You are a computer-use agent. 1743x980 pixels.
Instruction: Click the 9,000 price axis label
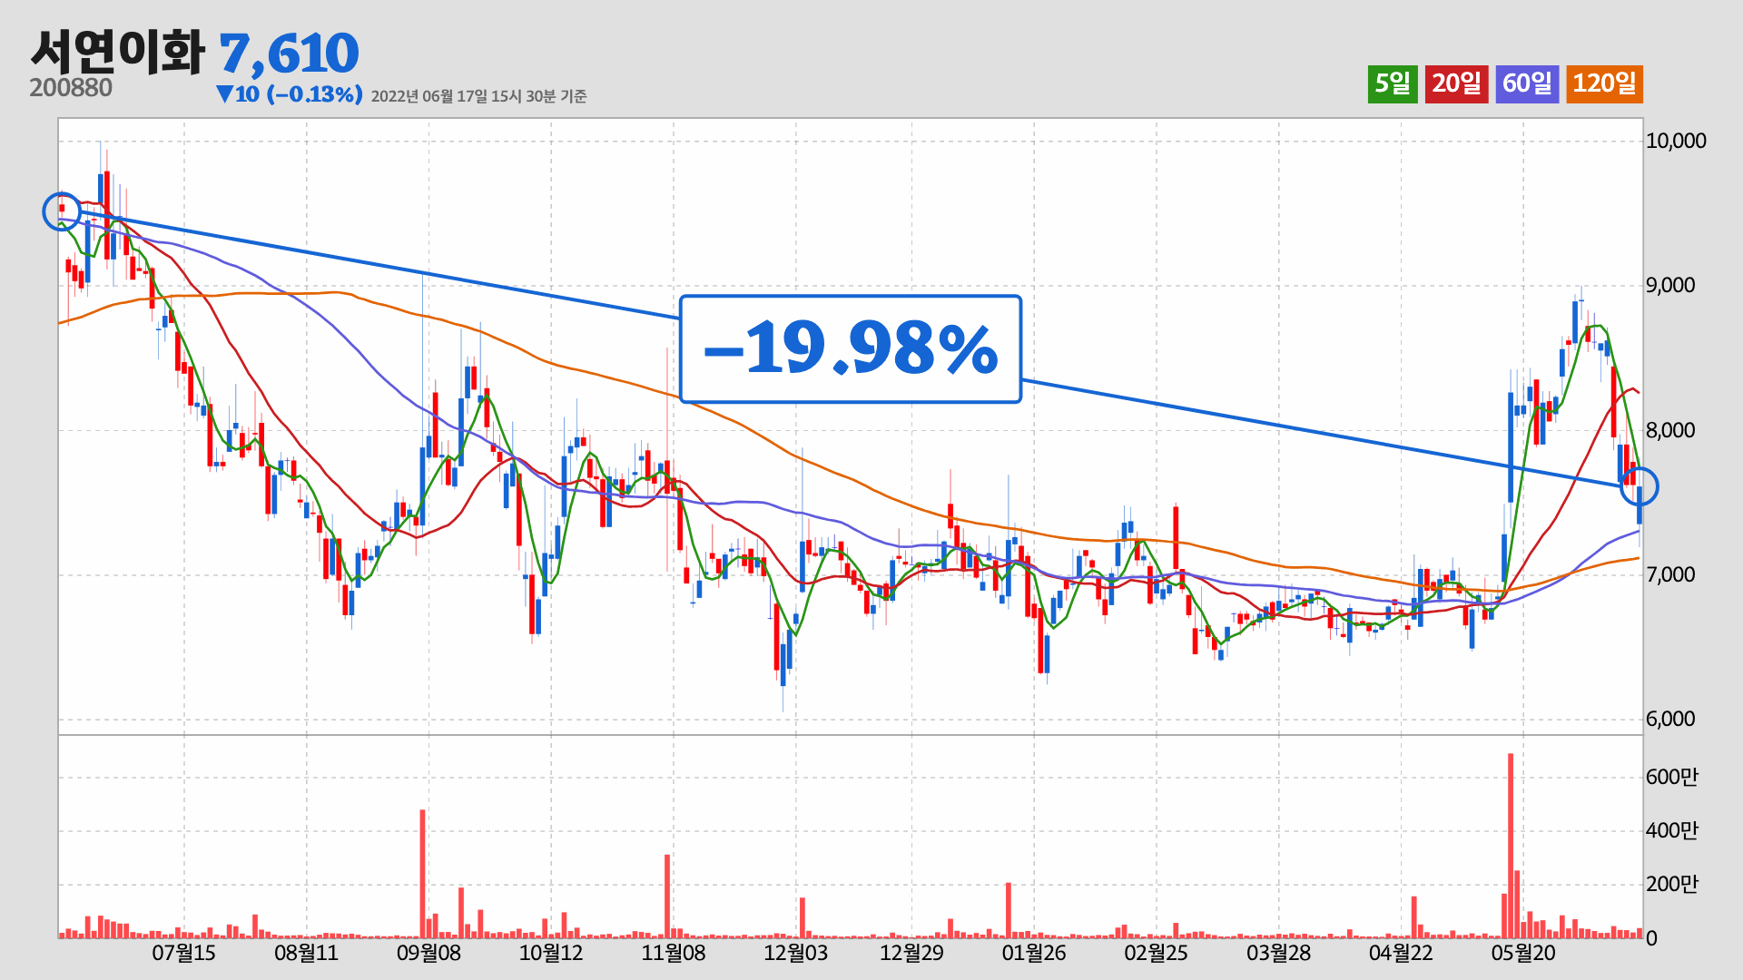coord(1670,286)
